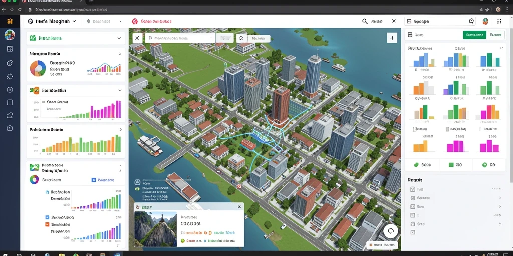Collapse the right panel chart grid chevron
The image size is (513, 256).
pyautogui.click(x=501, y=48)
